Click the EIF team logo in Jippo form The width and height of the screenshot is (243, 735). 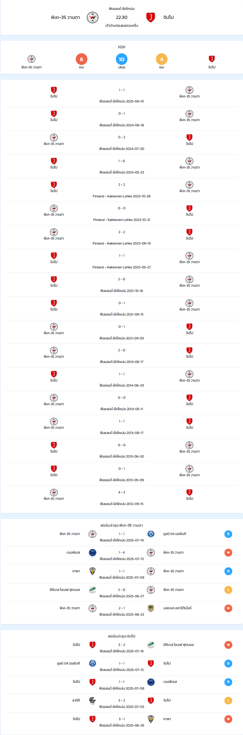click(151, 645)
